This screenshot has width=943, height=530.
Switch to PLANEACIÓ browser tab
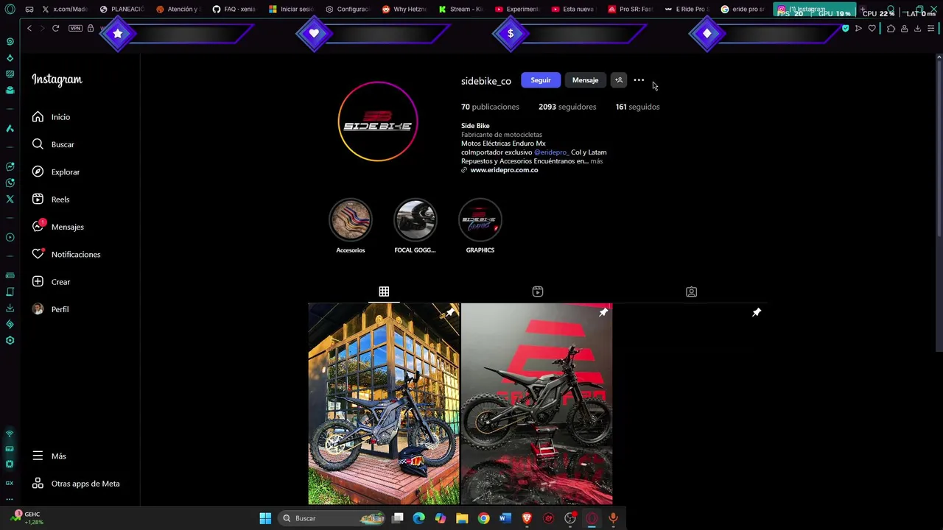point(122,10)
